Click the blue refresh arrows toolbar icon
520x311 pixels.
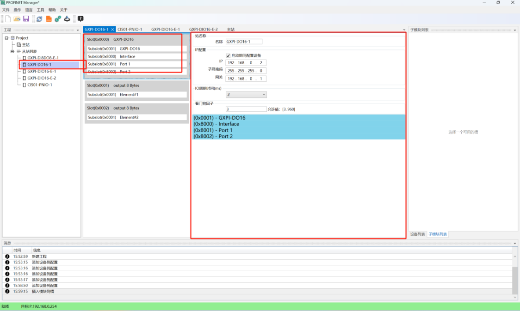(39, 19)
